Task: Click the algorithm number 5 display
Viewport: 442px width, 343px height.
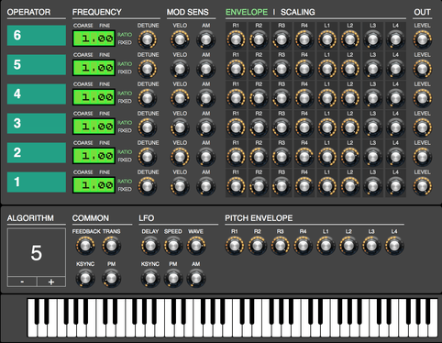Action: coord(37,253)
